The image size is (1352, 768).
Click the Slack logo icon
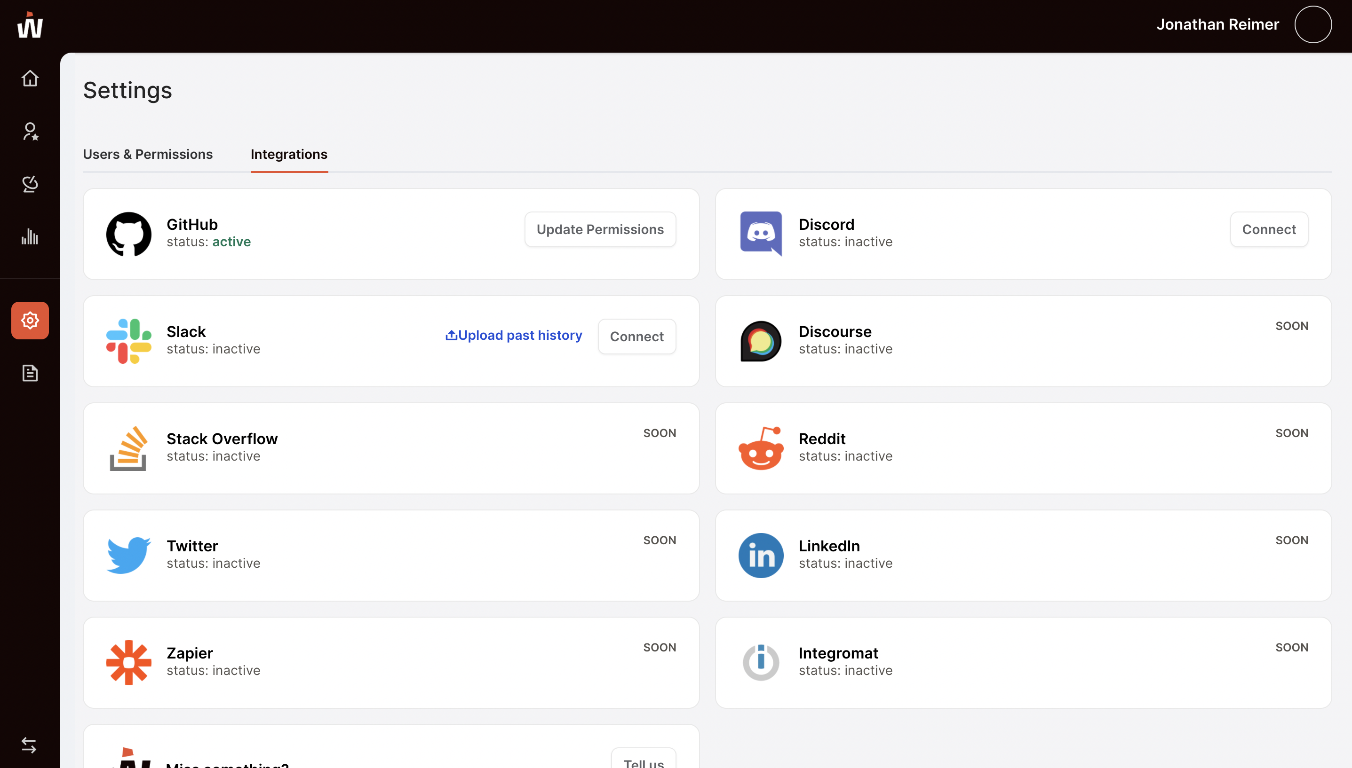pos(128,341)
